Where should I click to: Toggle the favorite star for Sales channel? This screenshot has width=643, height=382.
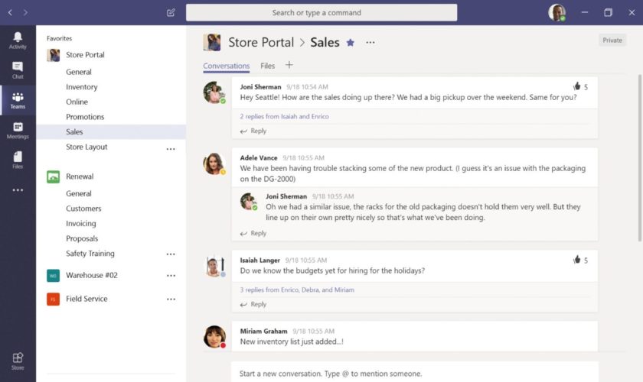351,43
